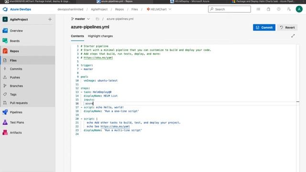Open devopssharilimited organization breadcrumb
This screenshot has width=306, height=172.
(70, 9)
